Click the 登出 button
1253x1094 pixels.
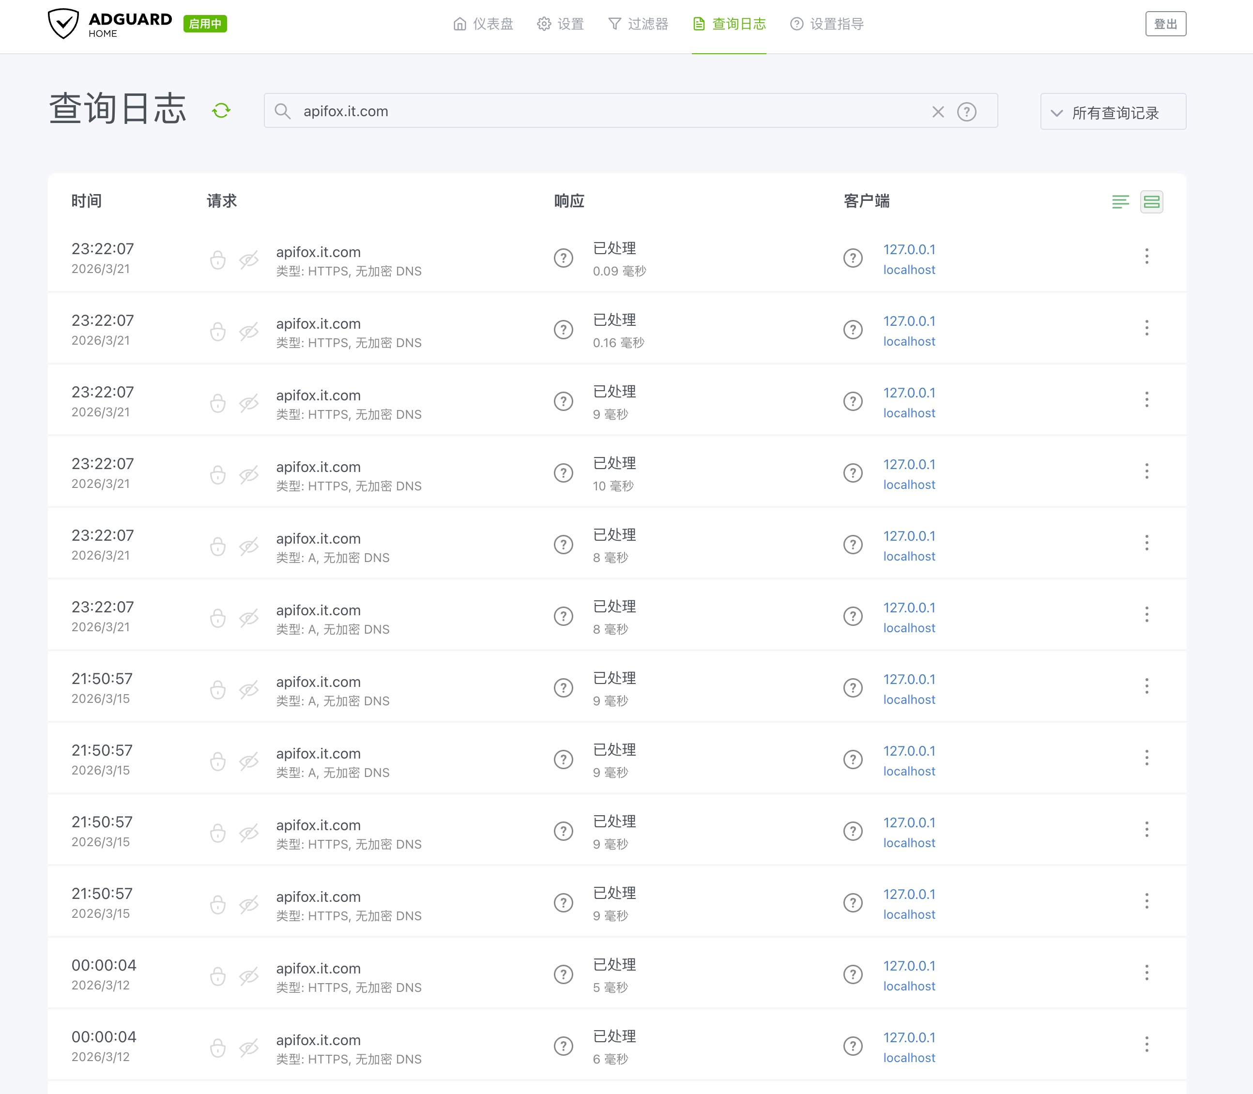[1166, 24]
